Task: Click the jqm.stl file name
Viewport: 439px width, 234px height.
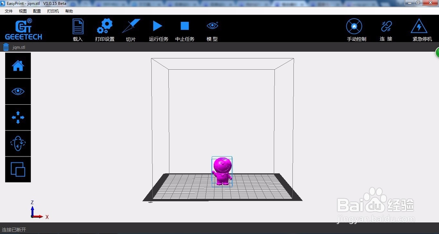Action: (x=19, y=47)
